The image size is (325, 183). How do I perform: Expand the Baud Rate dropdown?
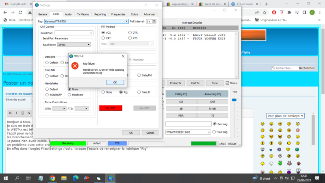pos(74,45)
